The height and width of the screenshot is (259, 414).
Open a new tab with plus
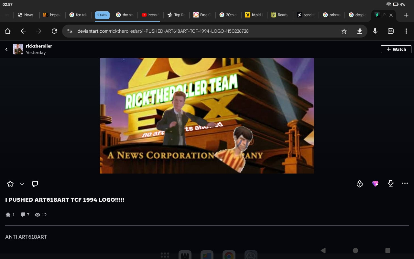click(406, 15)
